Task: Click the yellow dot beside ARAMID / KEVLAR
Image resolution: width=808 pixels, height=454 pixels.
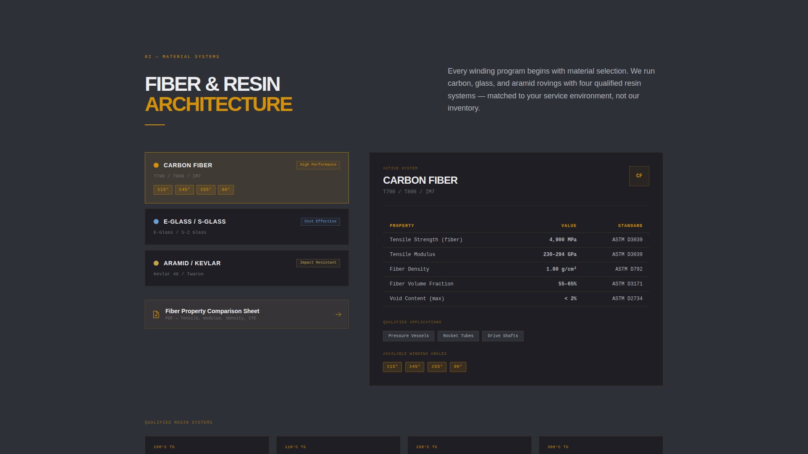Action: (156, 263)
